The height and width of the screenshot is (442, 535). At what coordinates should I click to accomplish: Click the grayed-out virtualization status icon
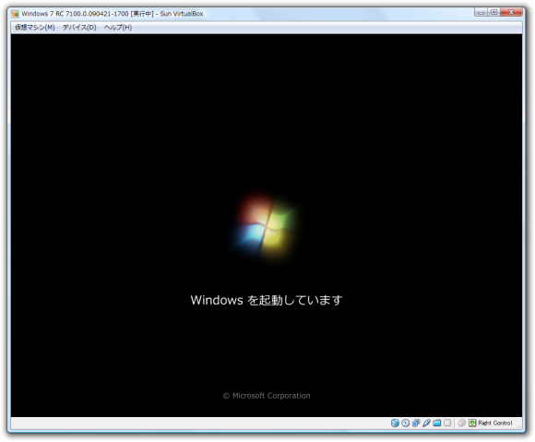click(447, 424)
